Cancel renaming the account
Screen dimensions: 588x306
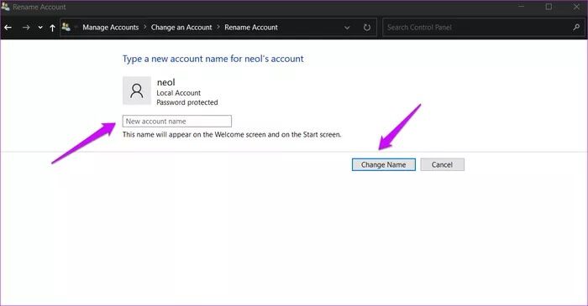coord(442,164)
